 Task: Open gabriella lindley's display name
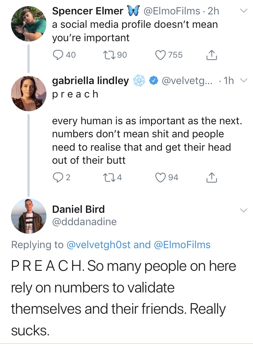pyautogui.click(x=91, y=81)
